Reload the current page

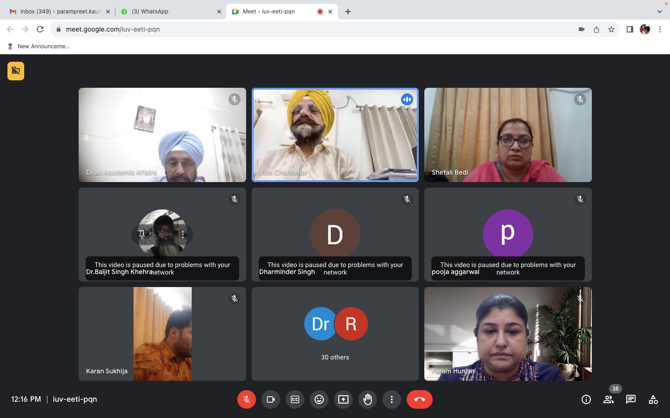tap(40, 29)
